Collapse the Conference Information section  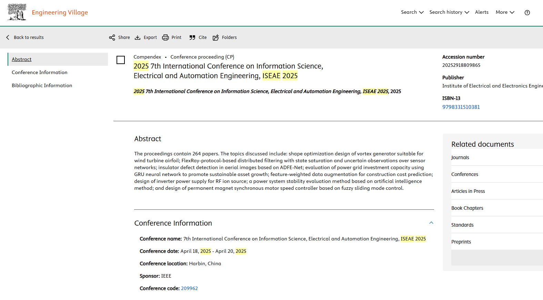(431, 223)
